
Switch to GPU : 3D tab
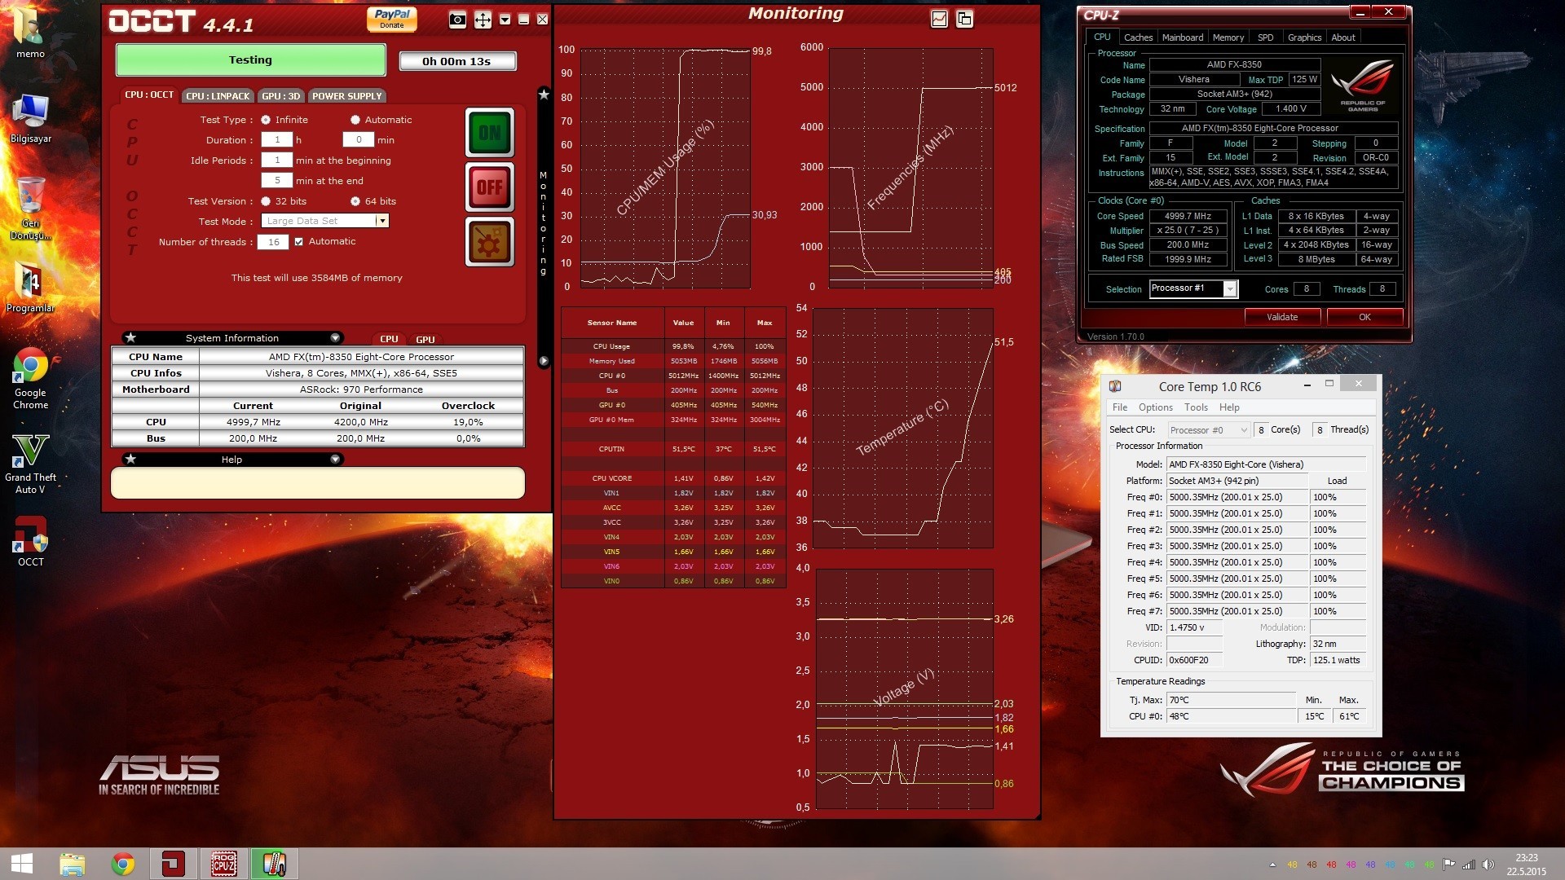point(281,96)
